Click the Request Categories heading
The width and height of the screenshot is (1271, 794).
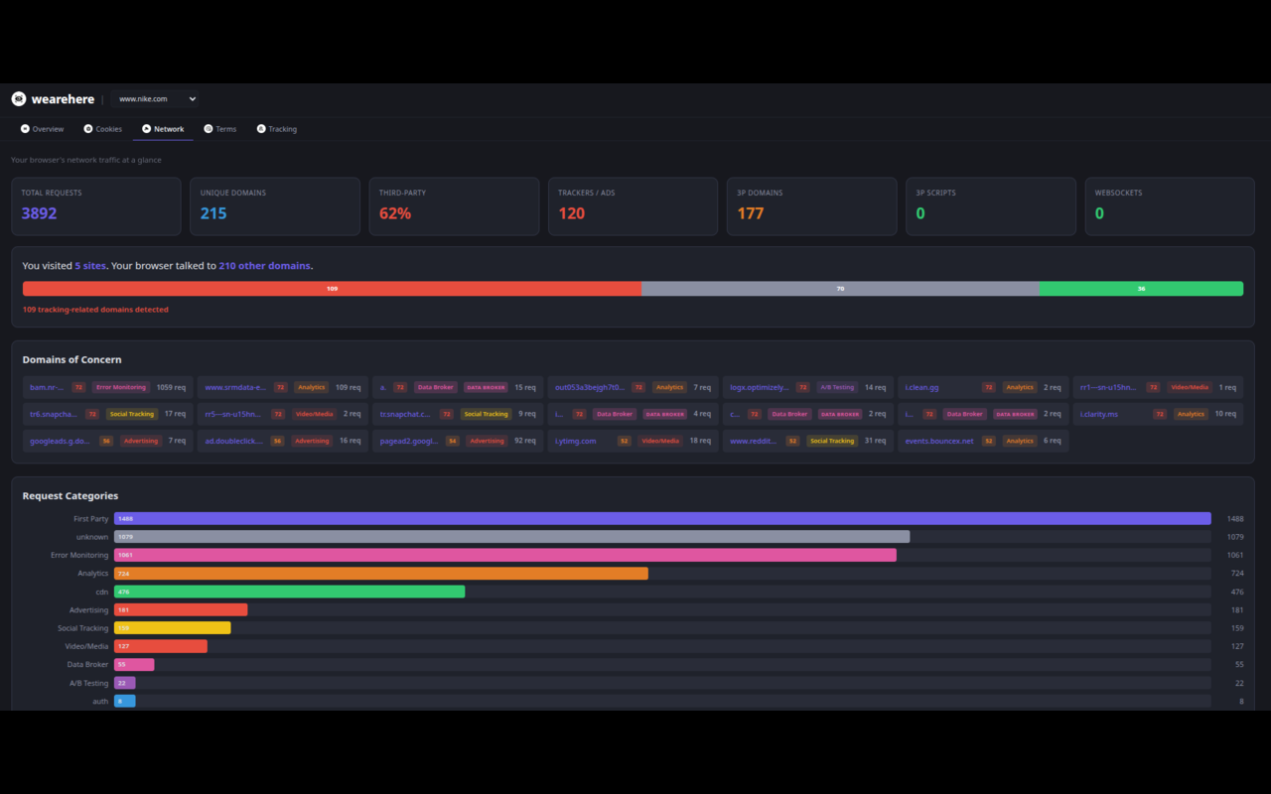71,495
